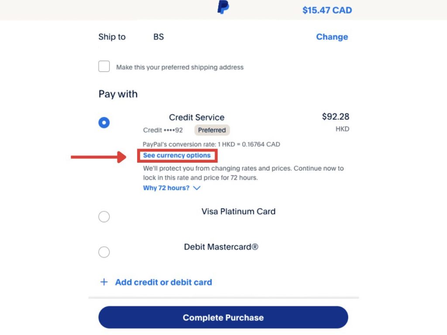Click the Visa Platinum Card label
The width and height of the screenshot is (447, 335).
[238, 212]
